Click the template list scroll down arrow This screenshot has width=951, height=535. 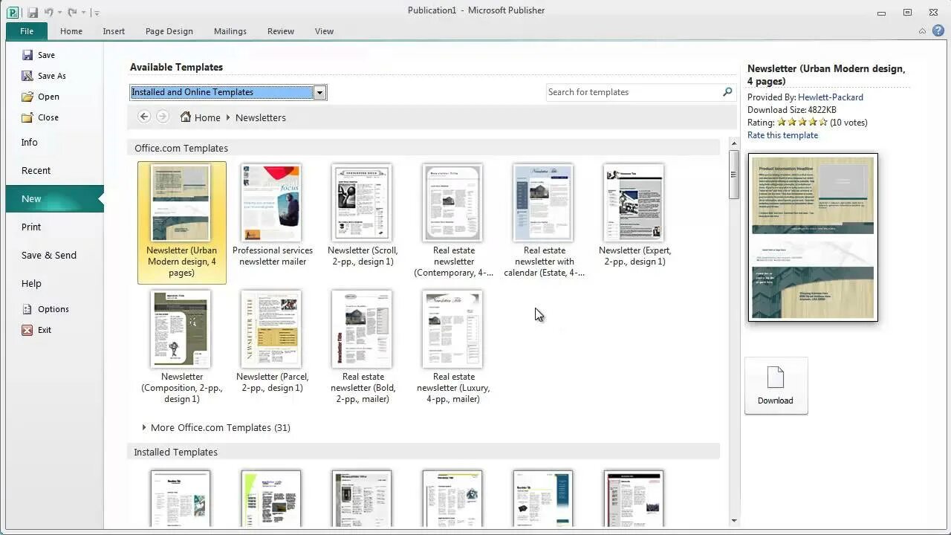(734, 521)
